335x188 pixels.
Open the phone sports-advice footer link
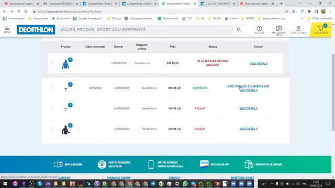coord(165,164)
